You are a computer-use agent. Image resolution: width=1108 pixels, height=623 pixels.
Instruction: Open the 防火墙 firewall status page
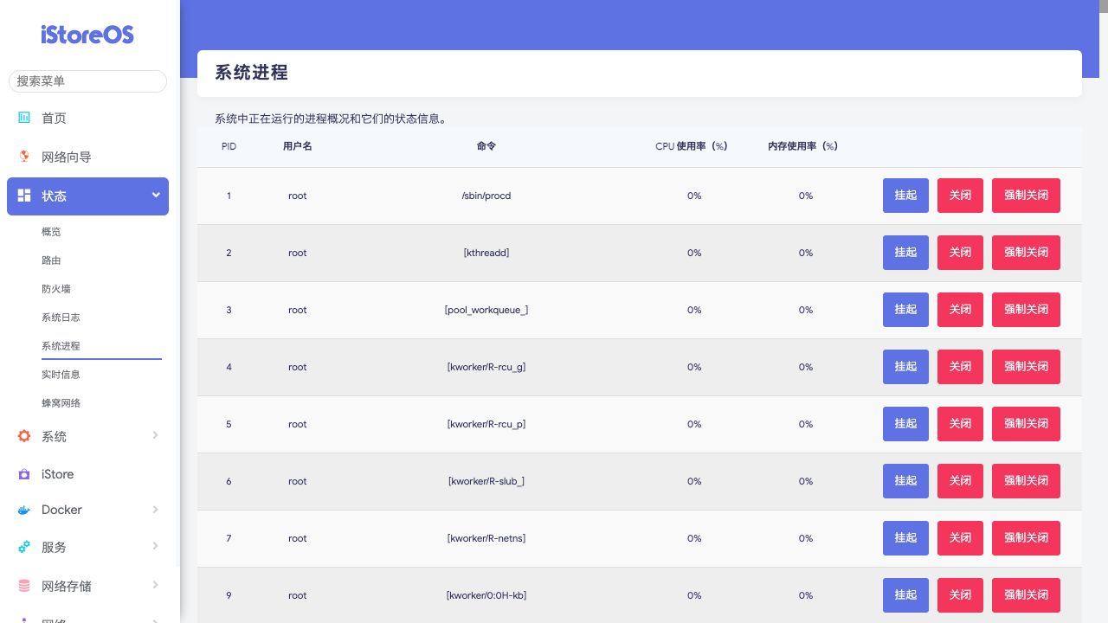[x=56, y=289]
